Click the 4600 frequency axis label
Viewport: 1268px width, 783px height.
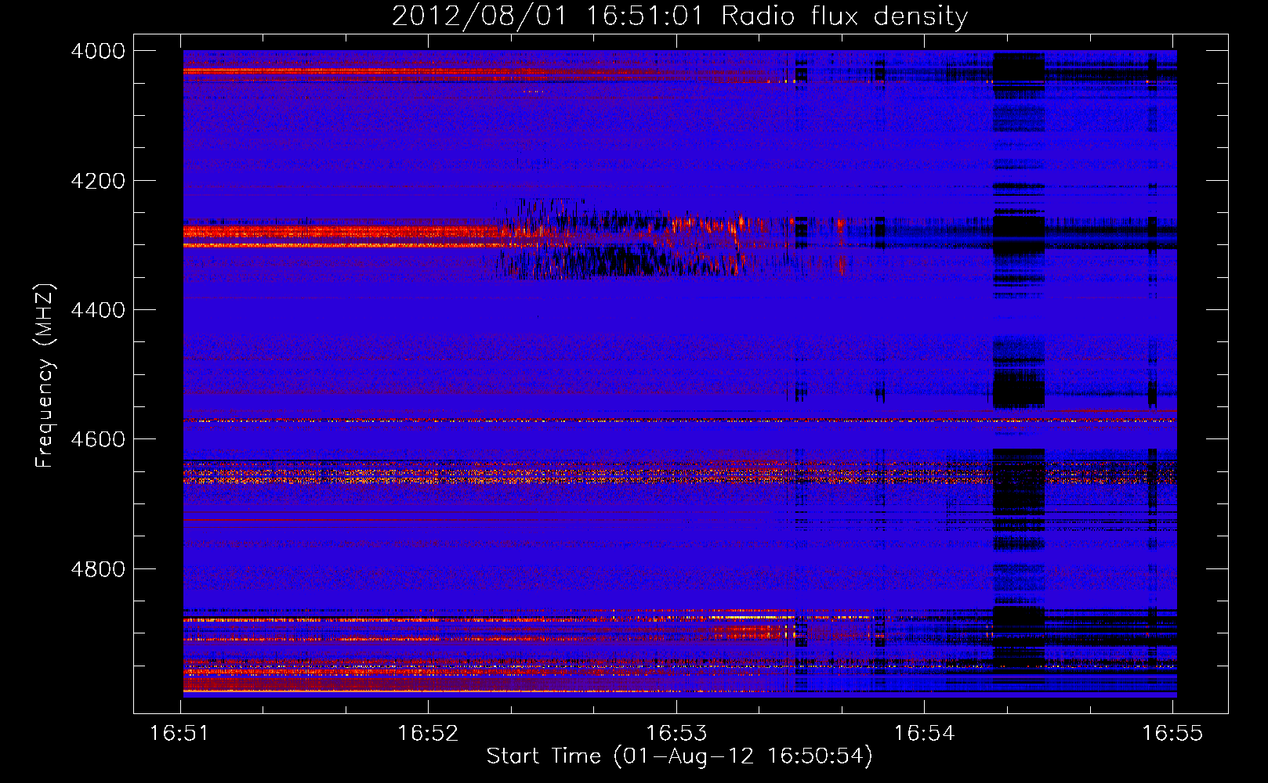click(x=98, y=439)
